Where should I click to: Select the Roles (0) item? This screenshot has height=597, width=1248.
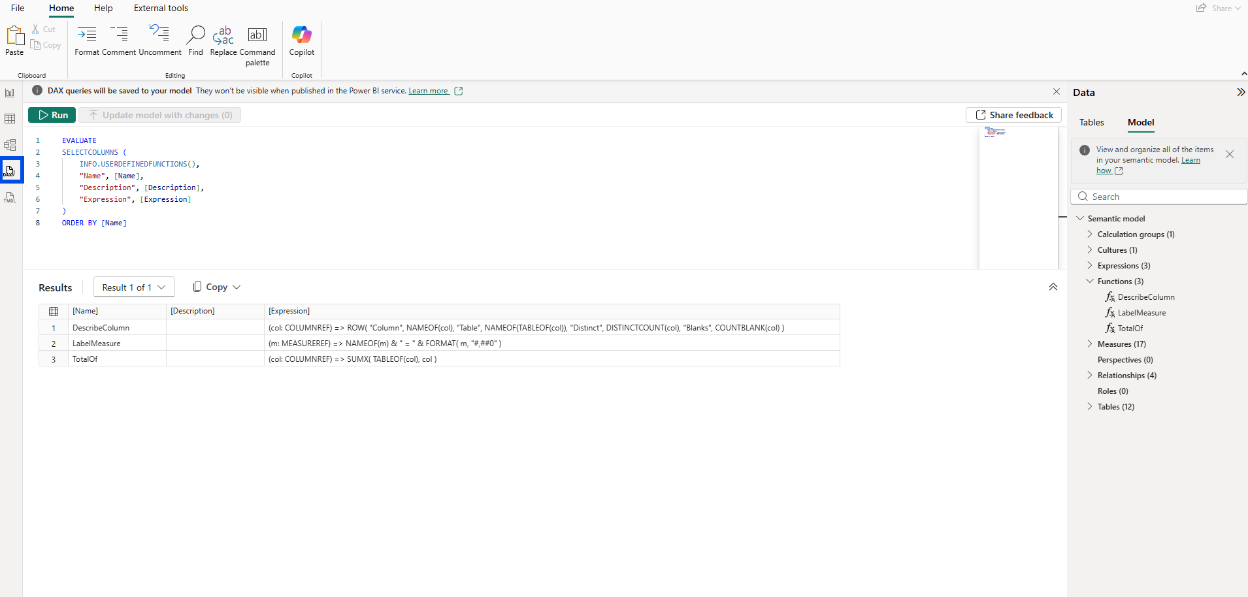(1113, 391)
